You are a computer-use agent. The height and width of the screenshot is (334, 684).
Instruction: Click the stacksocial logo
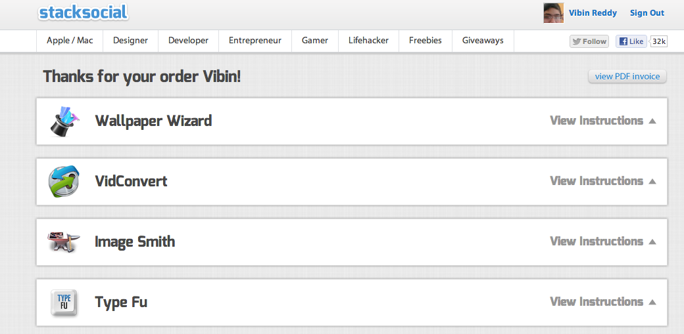83,12
